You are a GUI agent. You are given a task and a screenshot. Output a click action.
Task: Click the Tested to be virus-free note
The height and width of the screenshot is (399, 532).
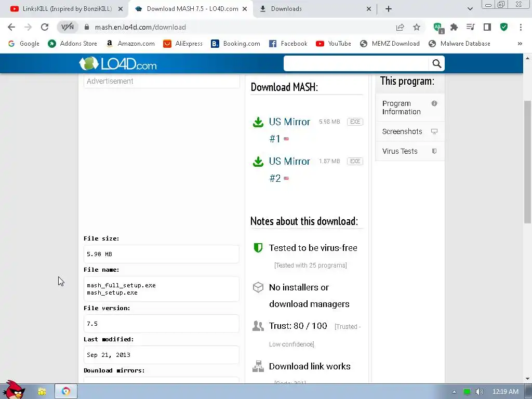click(313, 248)
